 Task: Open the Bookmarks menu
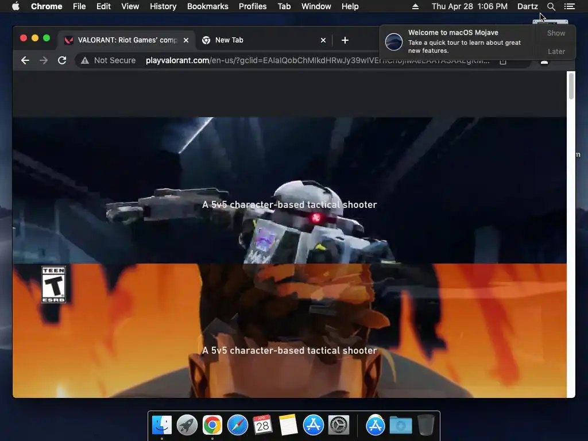pyautogui.click(x=208, y=6)
